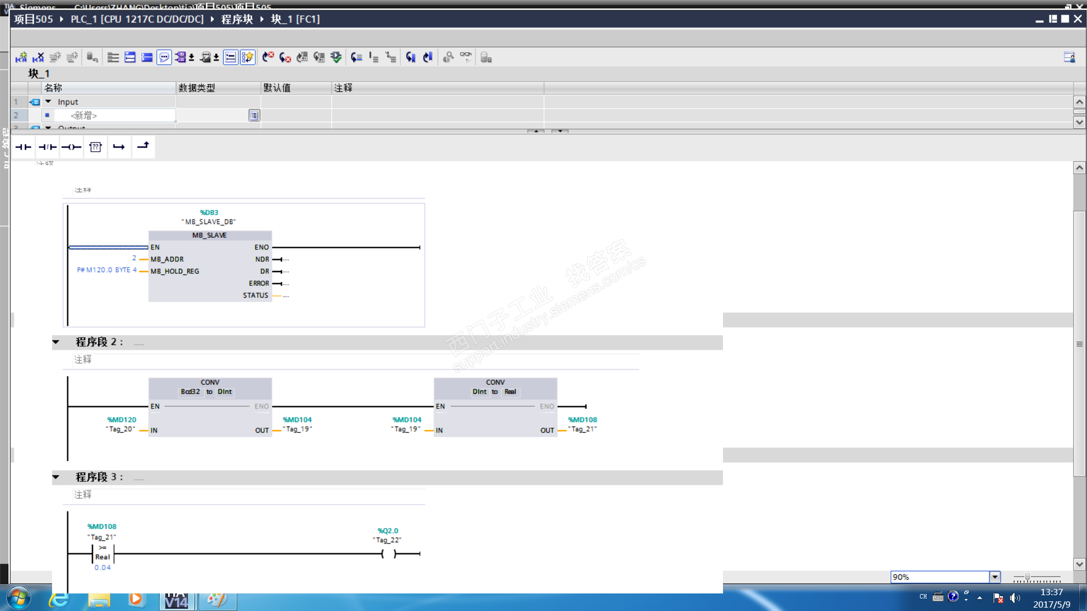Insert an output coil instruction
Image resolution: width=1087 pixels, height=611 pixels.
71,147
